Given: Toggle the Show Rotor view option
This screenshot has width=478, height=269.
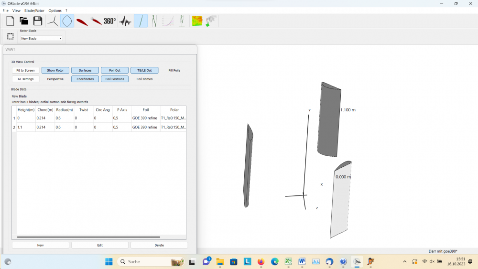Looking at the screenshot, I should coord(55,70).
